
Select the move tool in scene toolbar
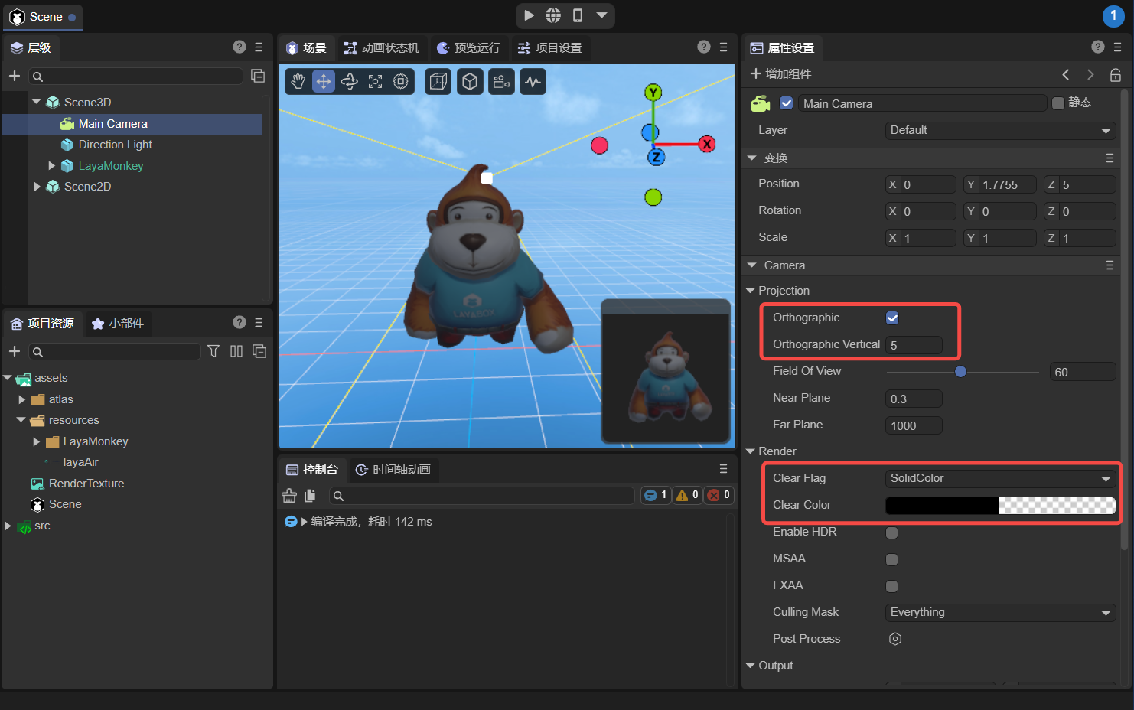pyautogui.click(x=324, y=81)
